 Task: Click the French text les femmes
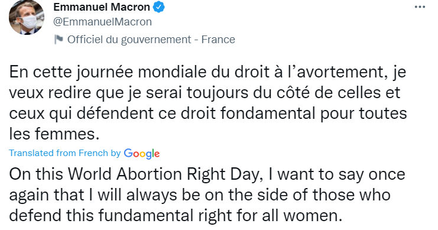pyautogui.click(x=54, y=134)
